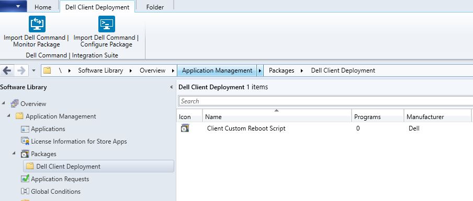Image resolution: width=473 pixels, height=201 pixels.
Task: Click the Manufacturer value Dell
Action: pos(414,128)
